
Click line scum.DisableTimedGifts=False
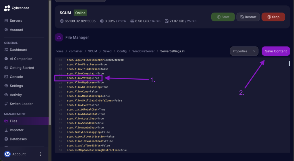(x=88, y=146)
